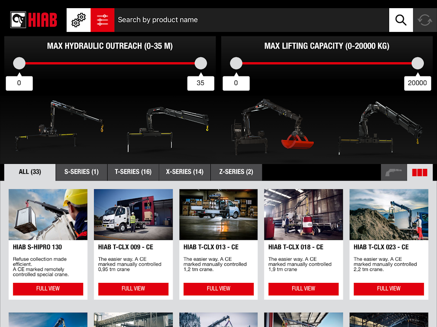Viewport: 437px width, 327px height.
Task: Click outreach minimum value box 0
Action: coord(19,83)
